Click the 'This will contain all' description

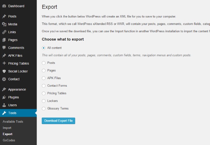116,55
